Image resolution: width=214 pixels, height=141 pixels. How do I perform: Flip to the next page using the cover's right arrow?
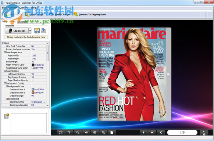point(168,74)
